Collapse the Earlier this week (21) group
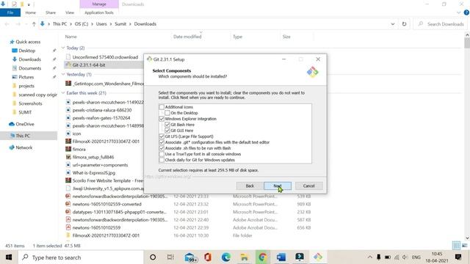The height and width of the screenshot is (264, 470). (63, 93)
